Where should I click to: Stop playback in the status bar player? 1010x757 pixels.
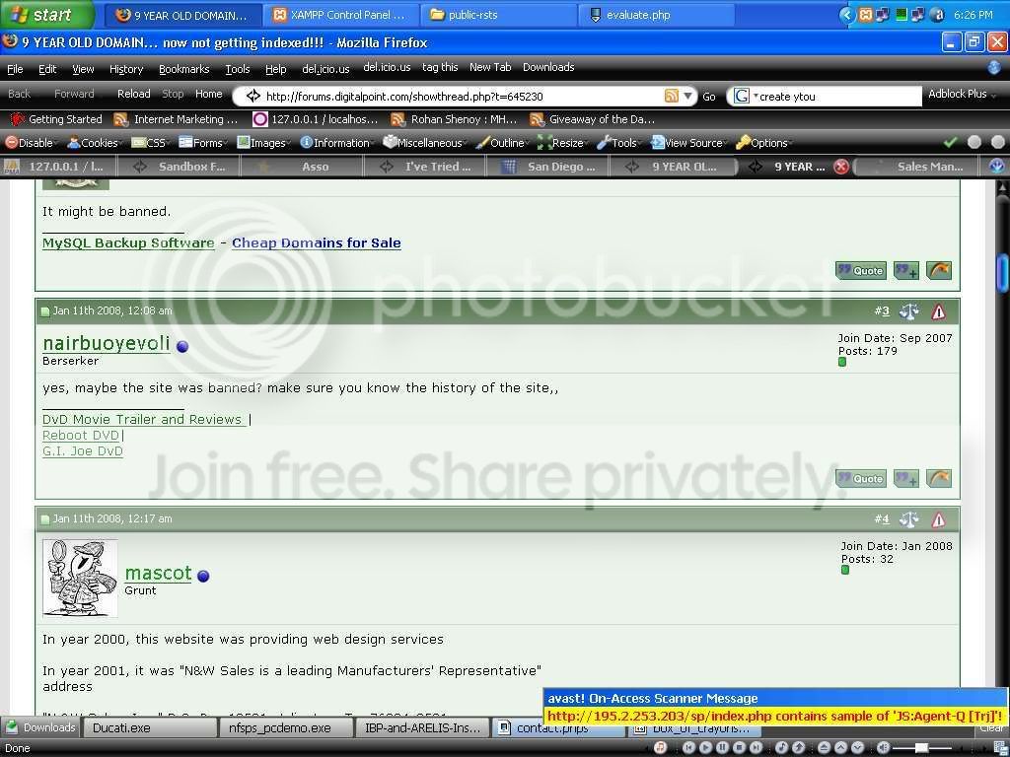pos(739,747)
